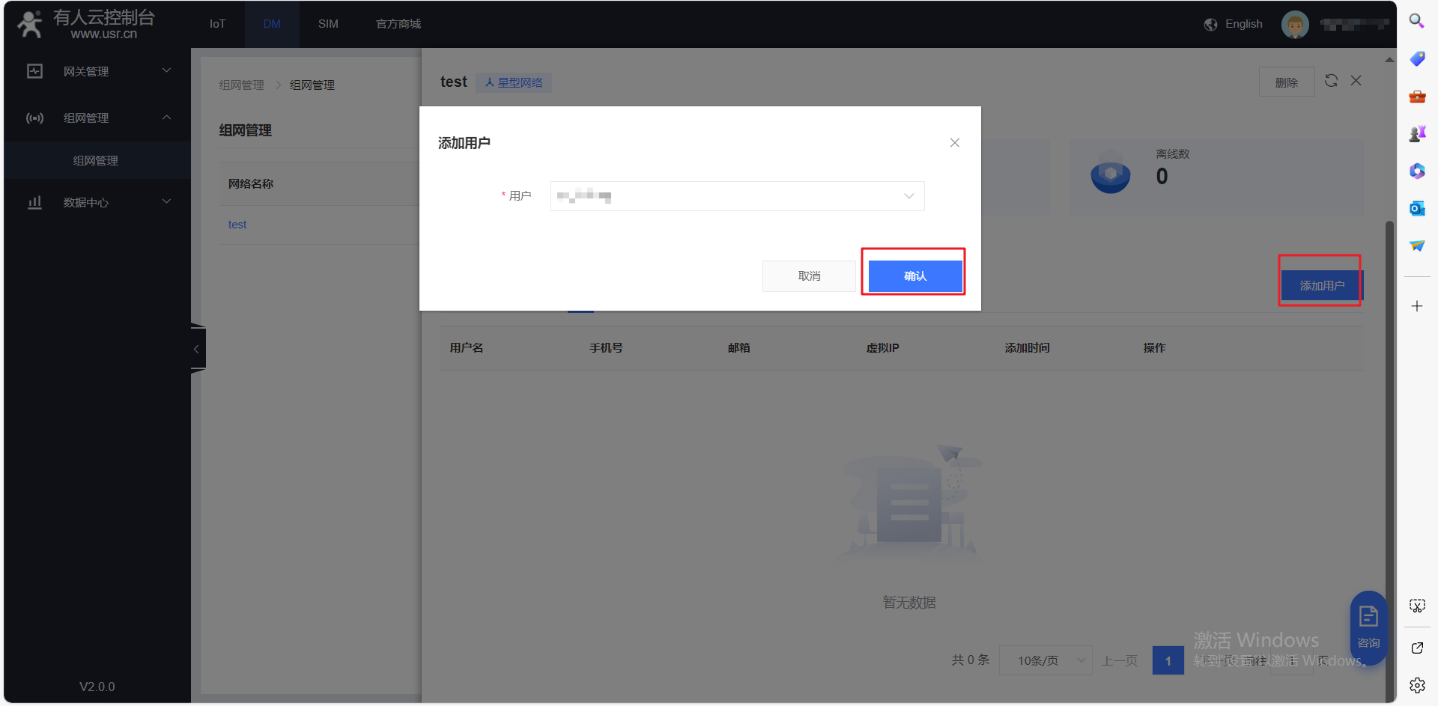The image size is (1438, 706).
Task: Click the 确认 button in dialog
Action: (914, 276)
